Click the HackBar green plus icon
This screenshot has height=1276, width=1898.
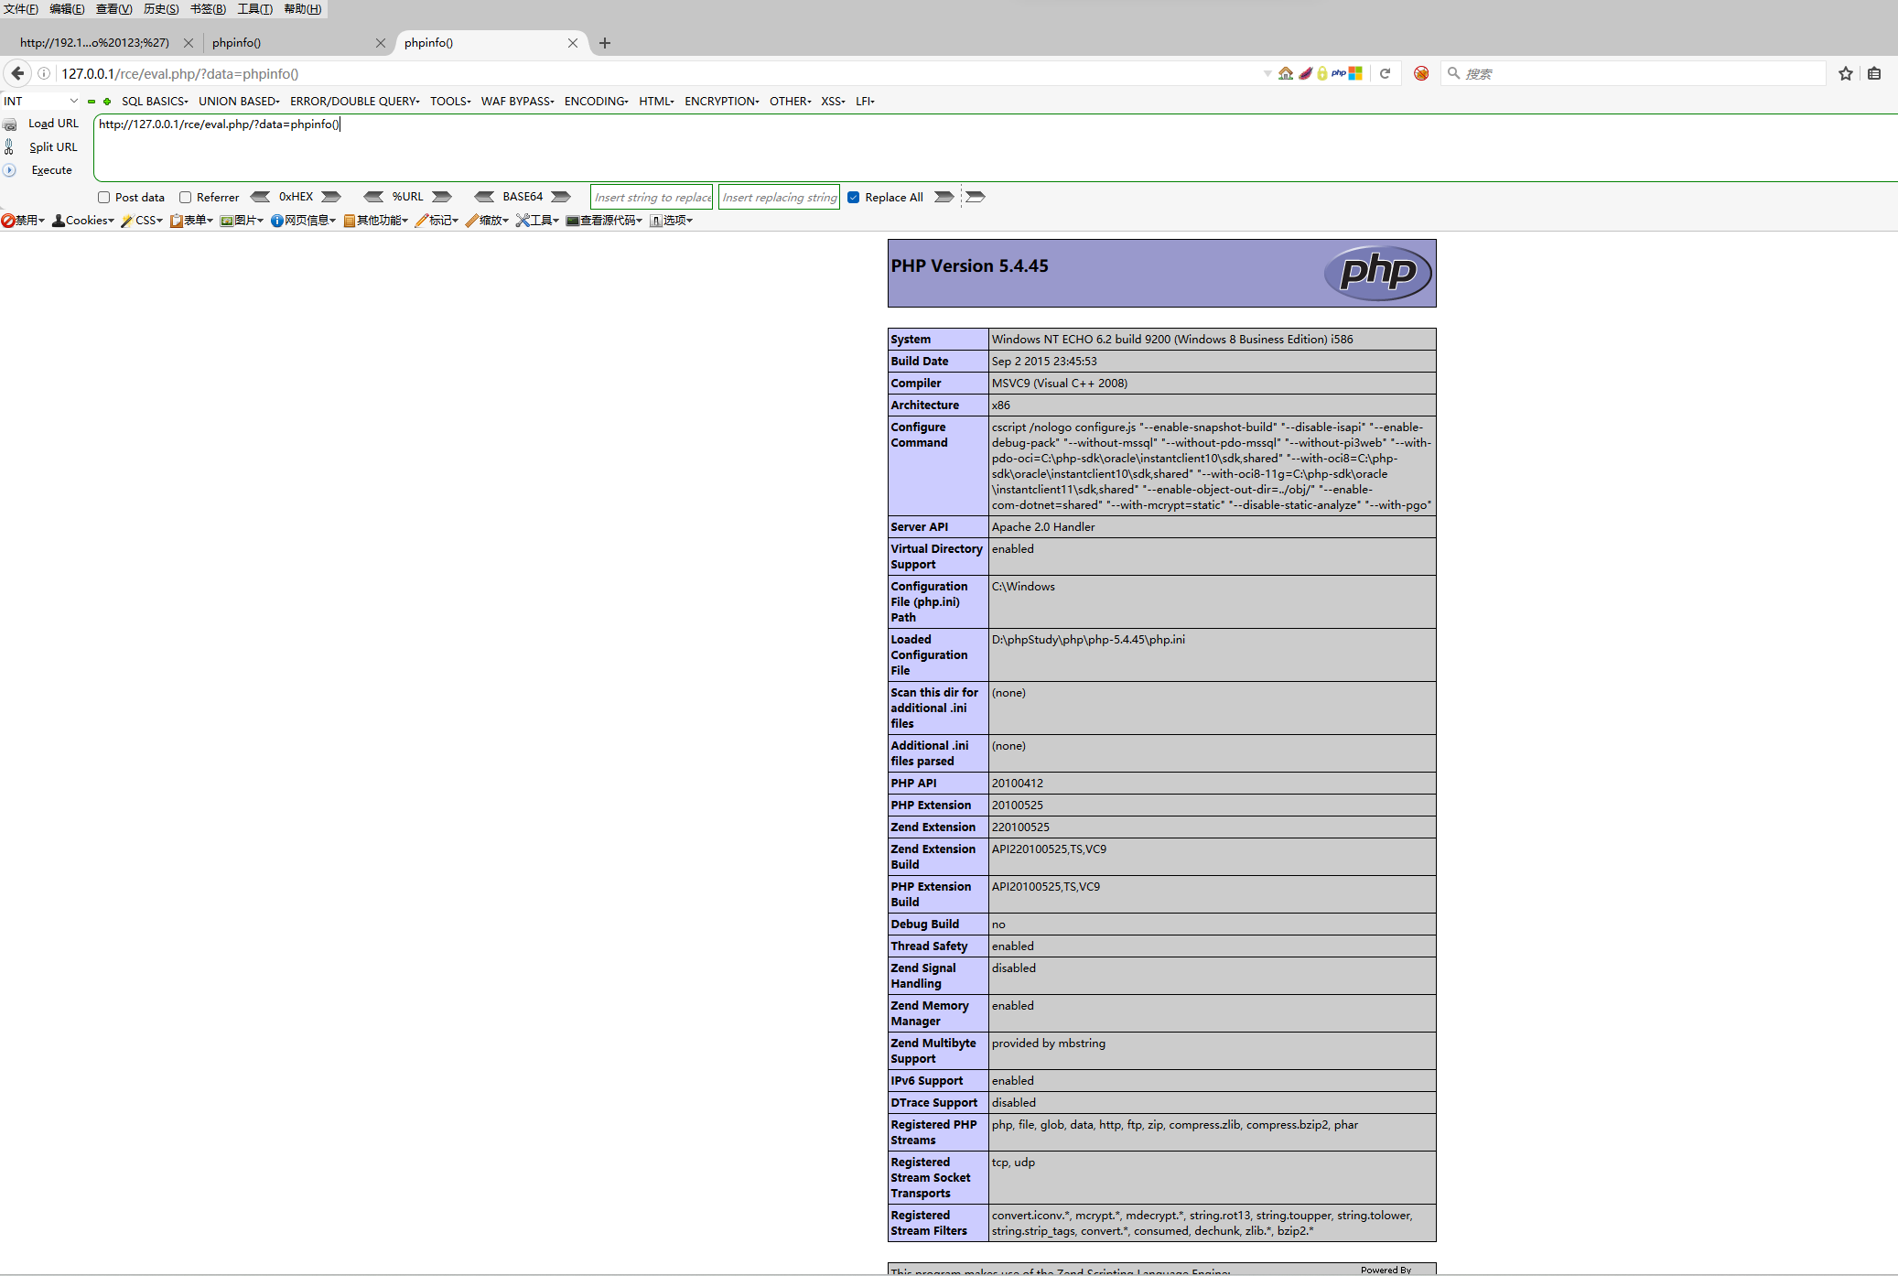pos(107,102)
